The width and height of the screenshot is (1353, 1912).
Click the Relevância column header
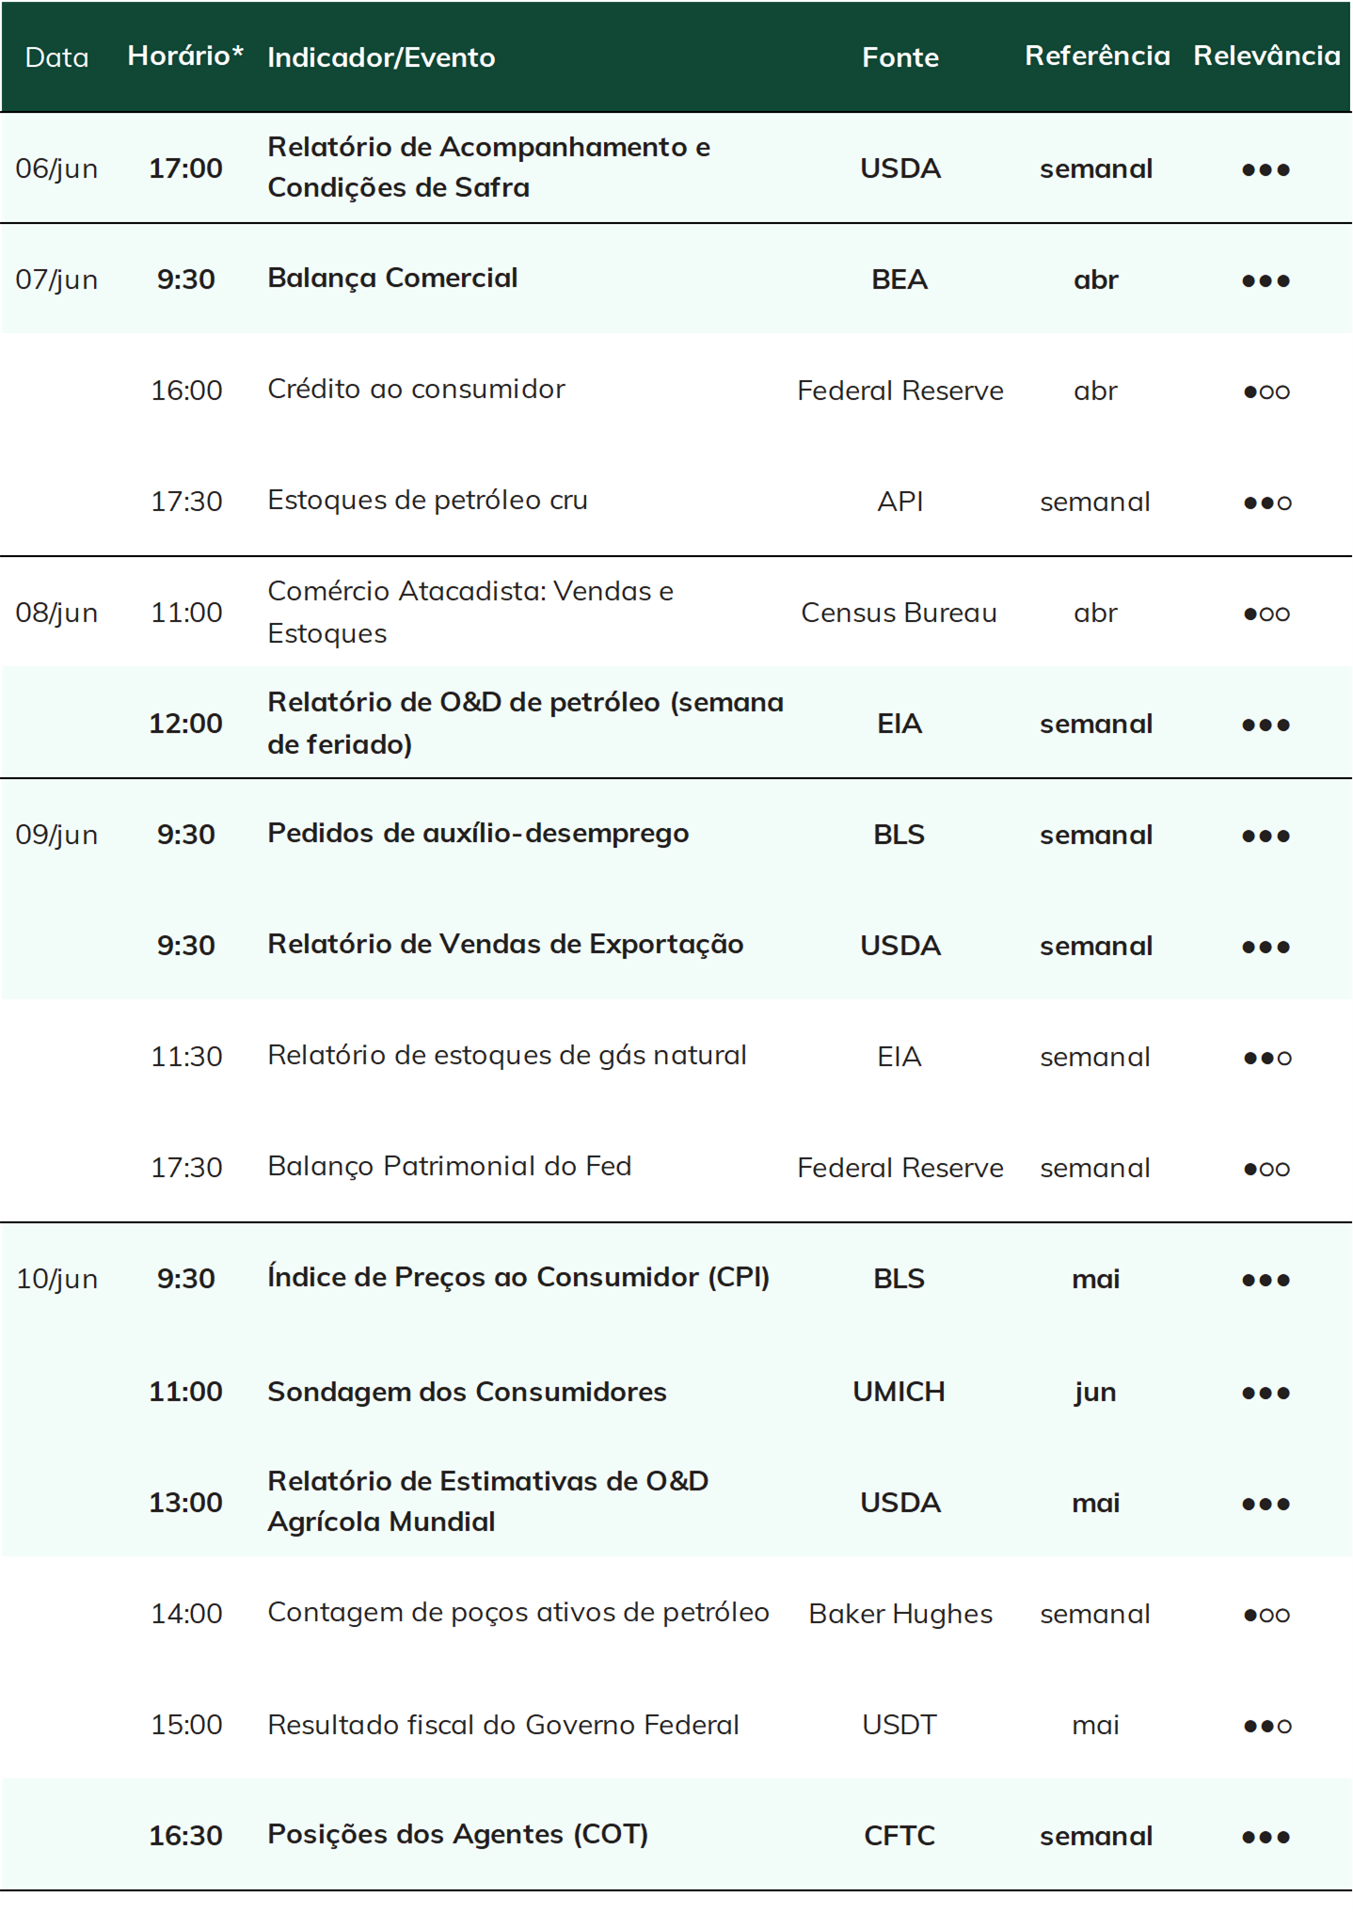1266,56
